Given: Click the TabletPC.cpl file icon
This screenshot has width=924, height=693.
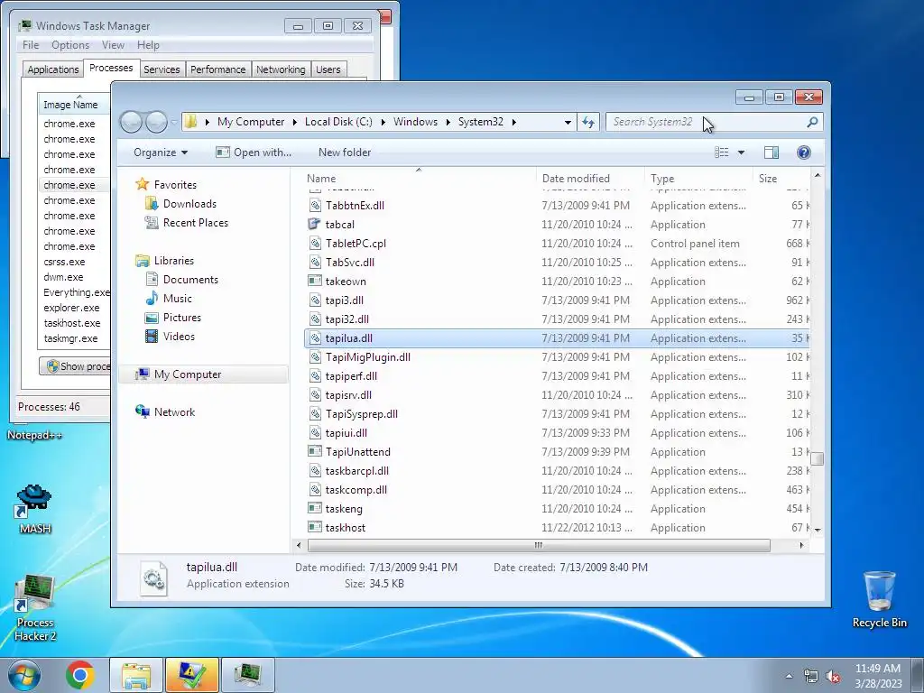Looking at the screenshot, I should [x=315, y=244].
